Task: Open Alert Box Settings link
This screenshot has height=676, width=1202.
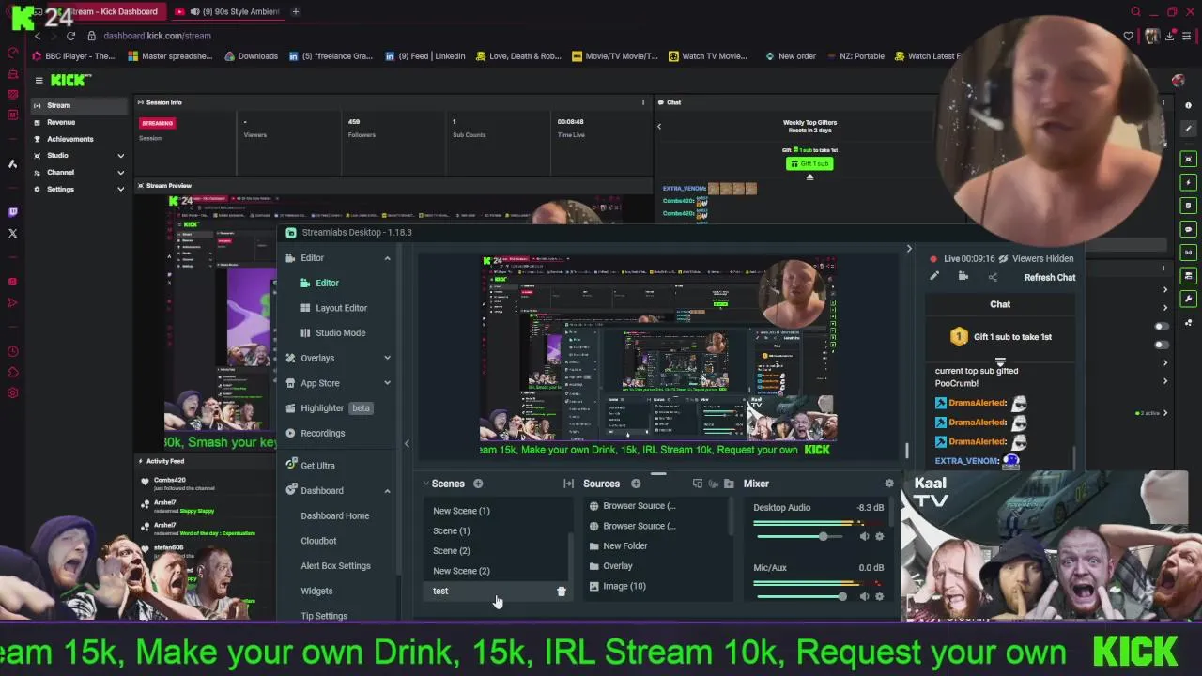Action: click(335, 565)
